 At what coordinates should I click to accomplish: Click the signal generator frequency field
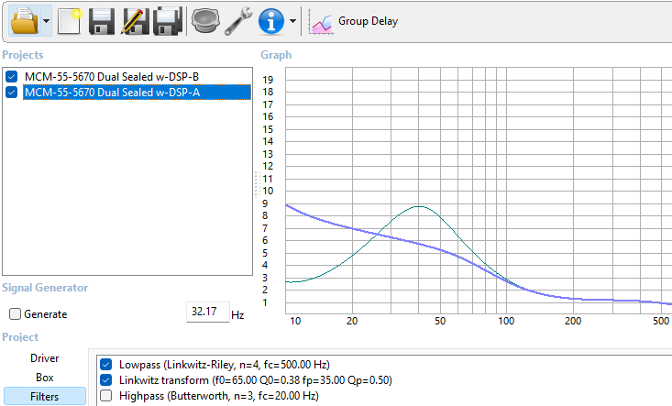pos(205,313)
